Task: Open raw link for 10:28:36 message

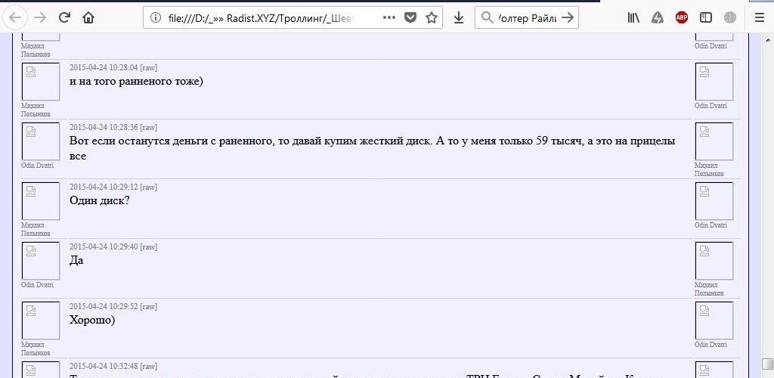Action: point(148,127)
